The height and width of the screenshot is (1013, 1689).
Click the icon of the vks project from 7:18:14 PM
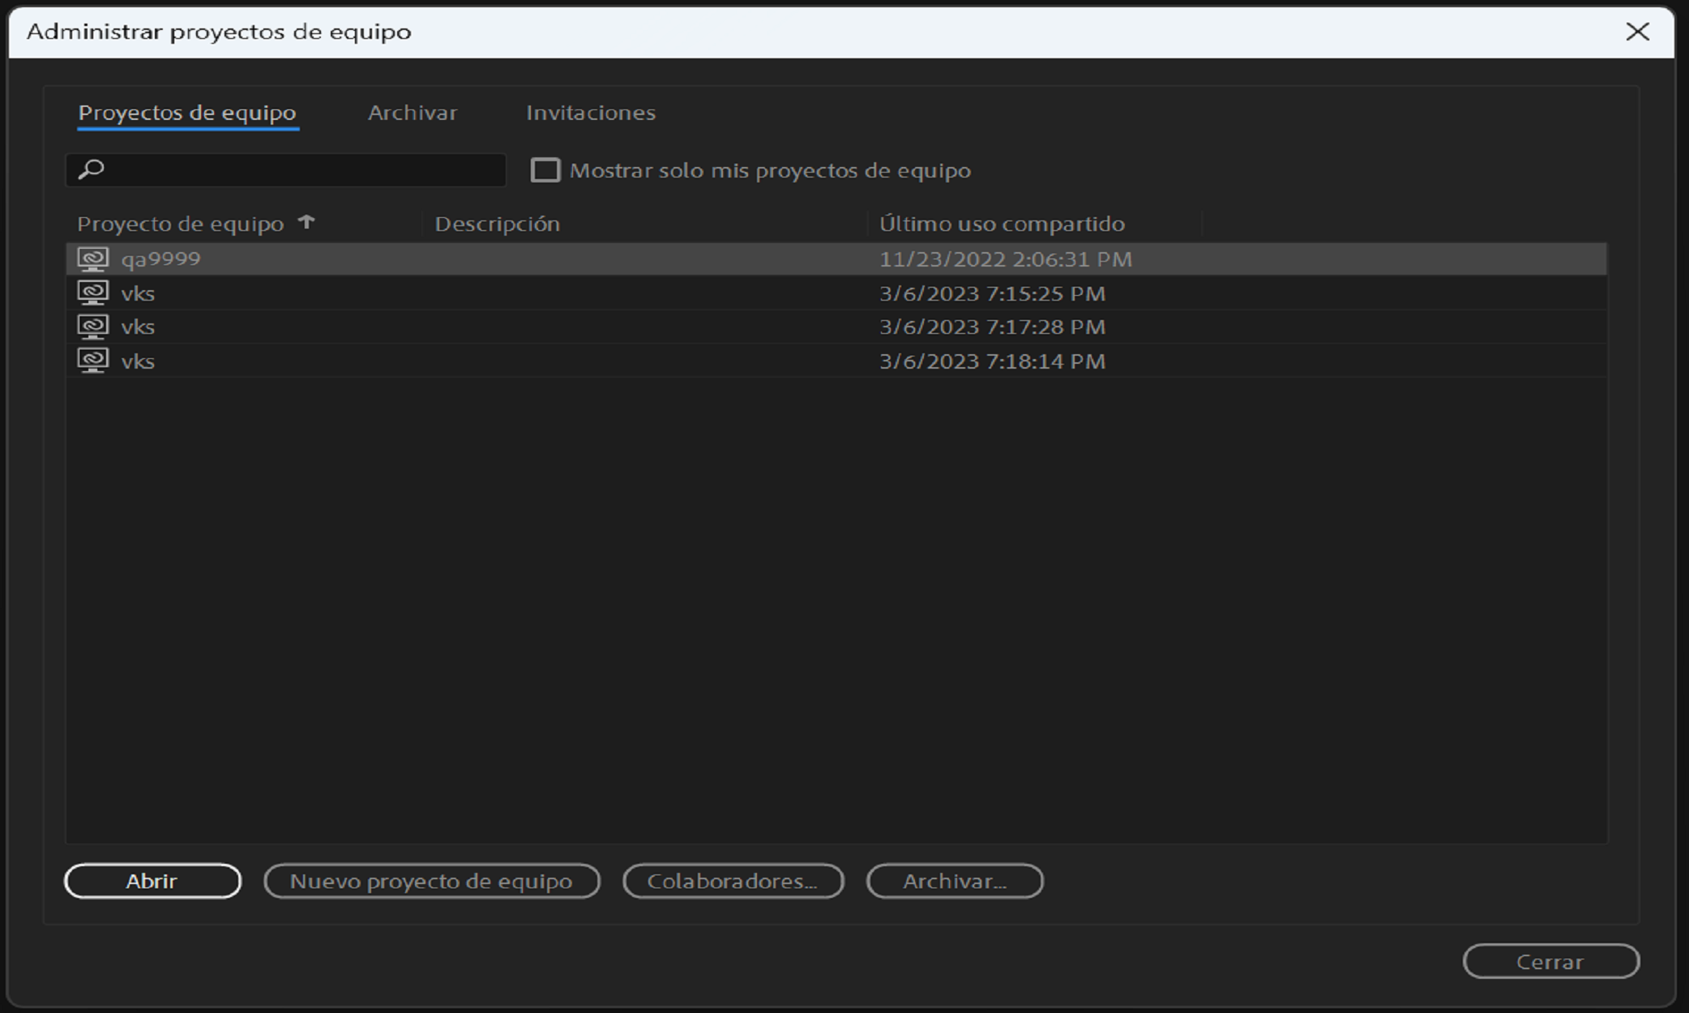(93, 361)
